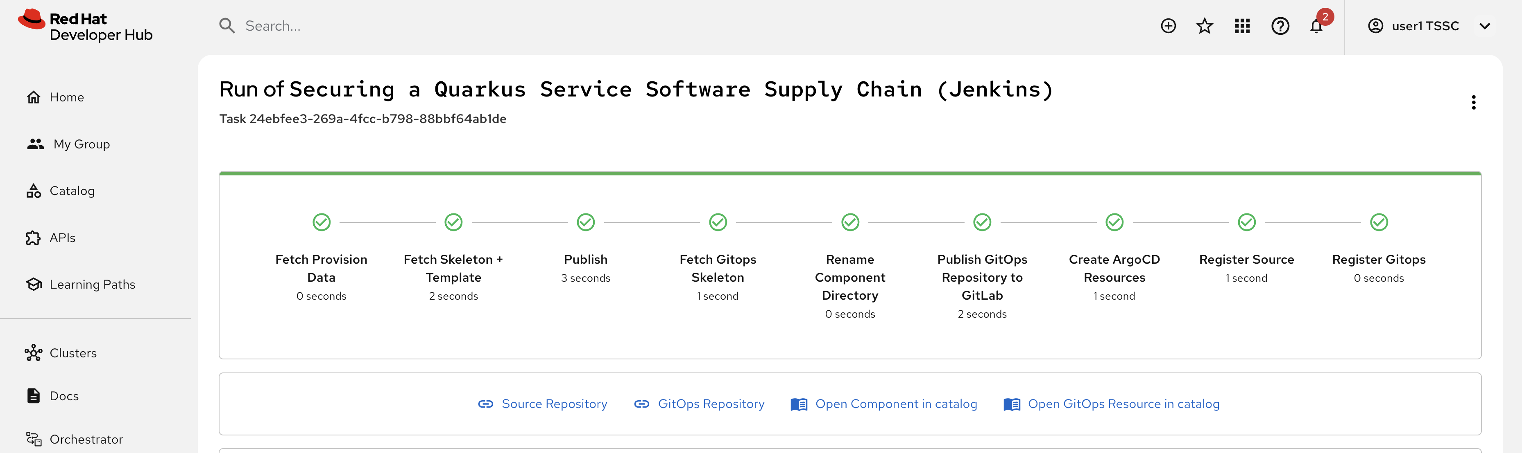Open Learning Paths sidebar item

pos(92,284)
